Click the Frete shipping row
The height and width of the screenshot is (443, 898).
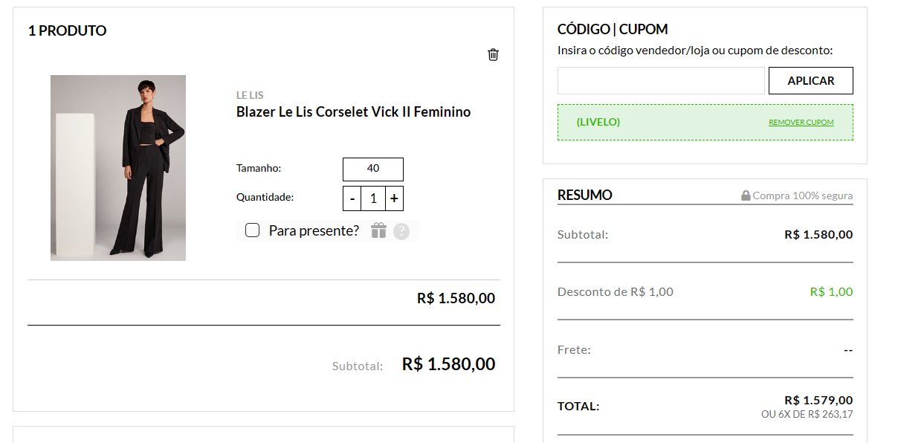[705, 349]
